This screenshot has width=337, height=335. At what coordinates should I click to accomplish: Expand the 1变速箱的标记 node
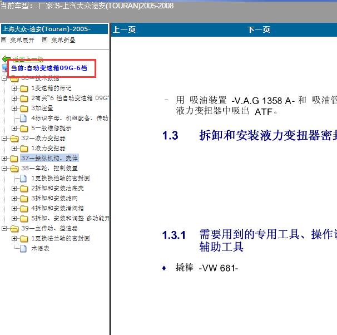(14, 88)
